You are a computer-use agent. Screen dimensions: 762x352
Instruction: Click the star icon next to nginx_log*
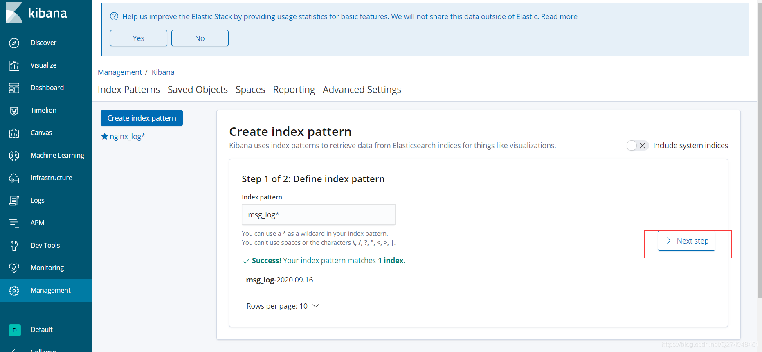(x=104, y=136)
